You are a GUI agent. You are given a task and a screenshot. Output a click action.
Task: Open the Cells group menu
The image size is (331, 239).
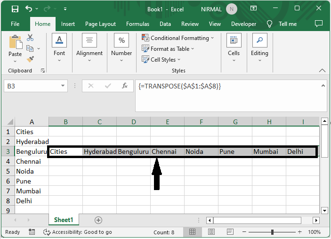point(234,48)
